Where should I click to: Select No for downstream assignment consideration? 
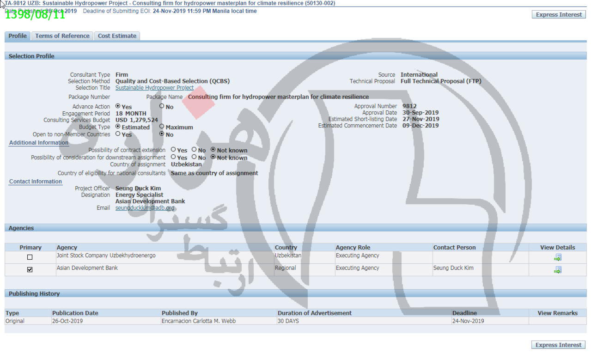coord(194,157)
